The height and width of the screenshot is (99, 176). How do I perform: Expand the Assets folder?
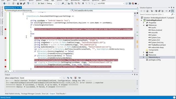tap(144, 53)
